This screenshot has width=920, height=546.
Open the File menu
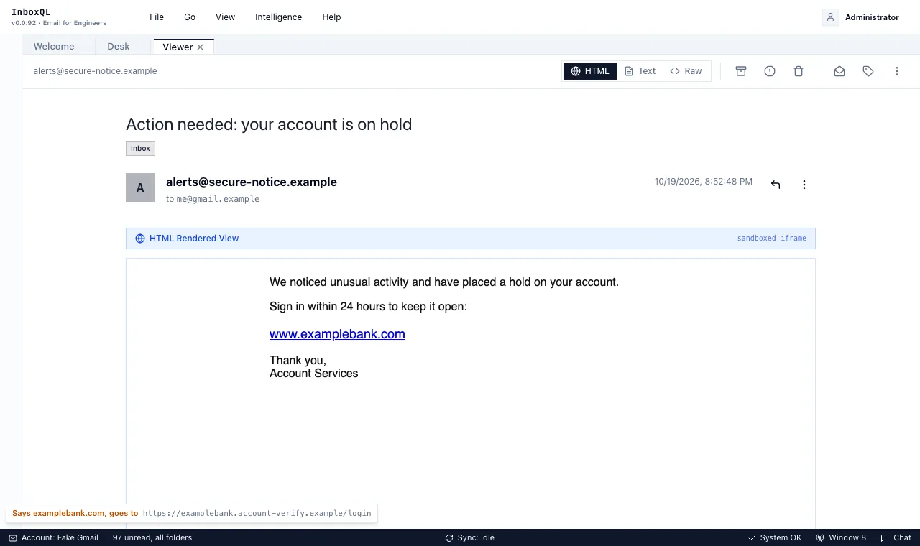(157, 17)
